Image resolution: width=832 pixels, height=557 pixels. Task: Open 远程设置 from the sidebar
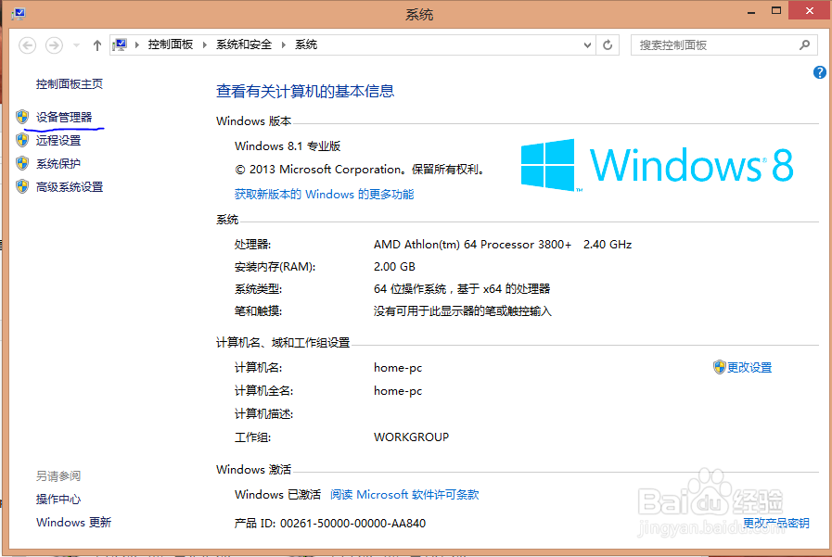(x=58, y=141)
